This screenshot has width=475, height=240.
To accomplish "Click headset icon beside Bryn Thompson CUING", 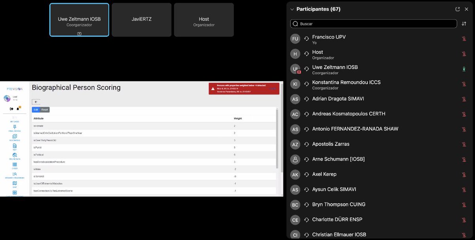I will (306, 205).
